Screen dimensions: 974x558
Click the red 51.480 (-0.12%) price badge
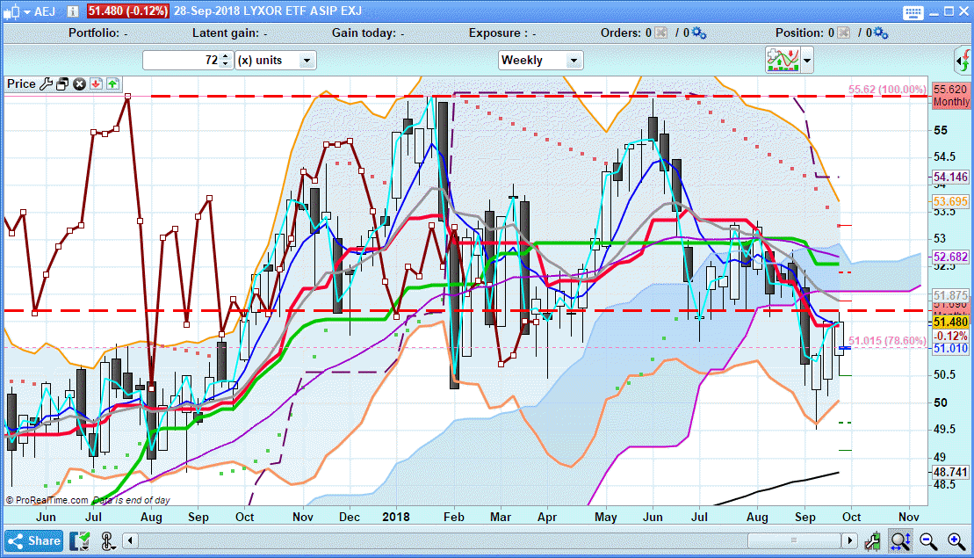[x=127, y=11]
